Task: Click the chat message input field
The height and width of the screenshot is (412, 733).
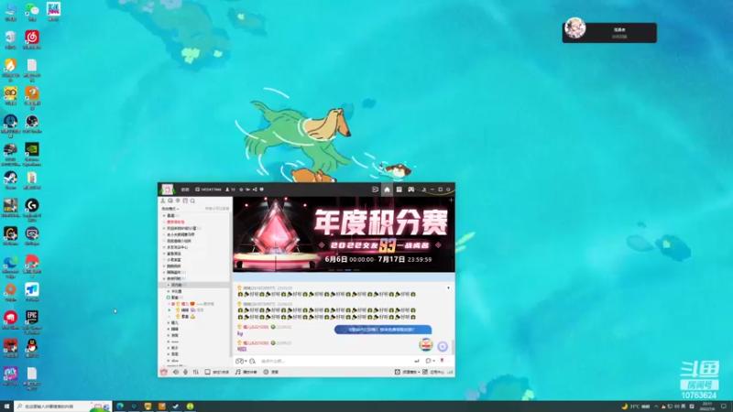Action: coord(334,361)
